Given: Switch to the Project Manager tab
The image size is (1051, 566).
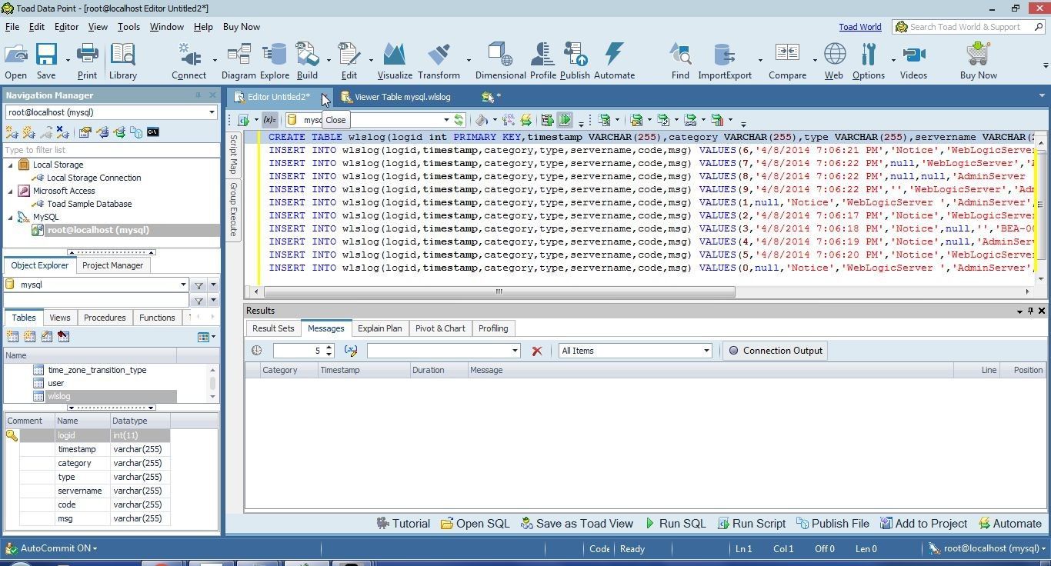Looking at the screenshot, I should [x=112, y=265].
